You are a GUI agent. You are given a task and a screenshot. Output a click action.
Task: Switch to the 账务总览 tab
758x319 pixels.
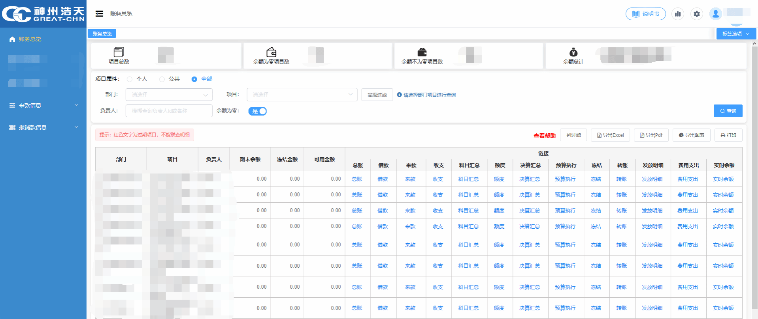[102, 34]
